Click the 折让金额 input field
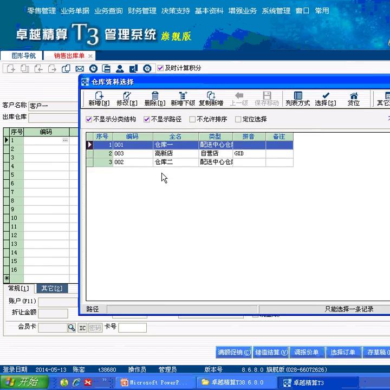Viewport: 390px width, 390px height. [x=53, y=314]
